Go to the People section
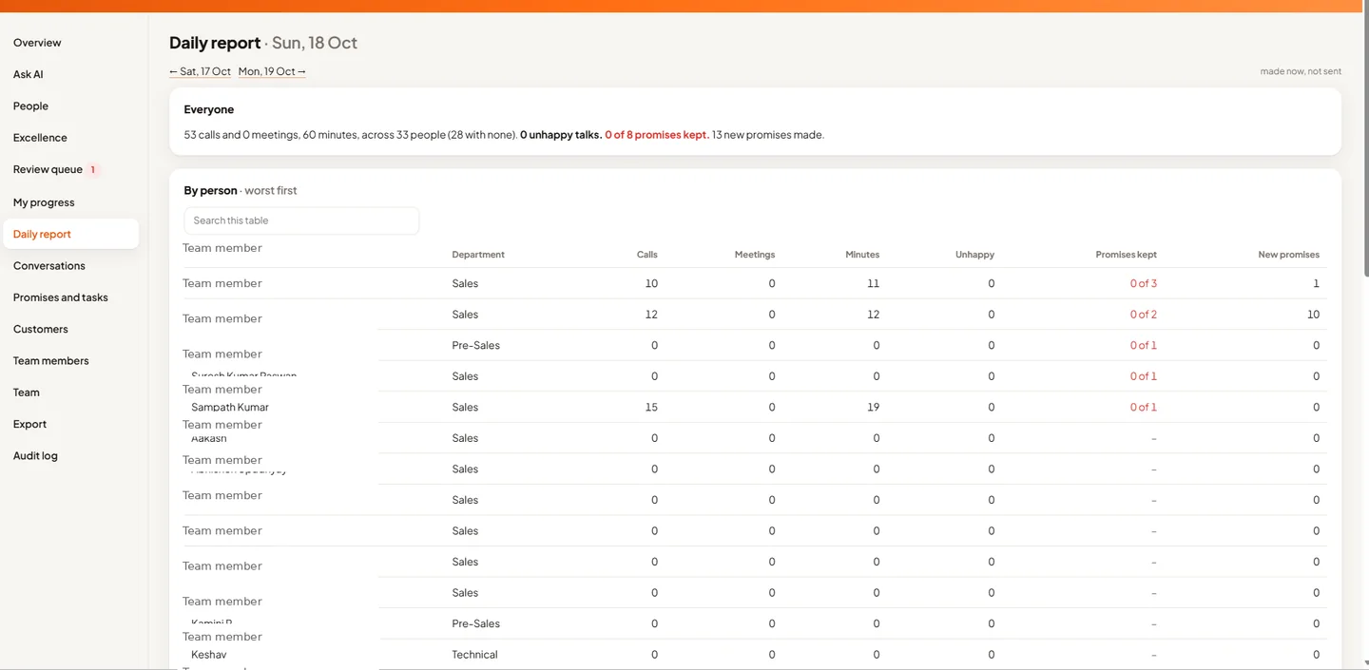The image size is (1369, 670). pos(30,106)
